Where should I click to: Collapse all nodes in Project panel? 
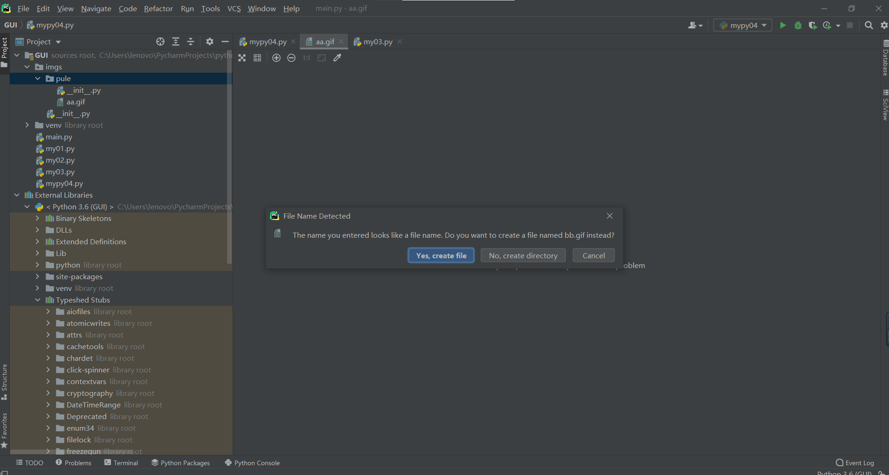(191, 41)
